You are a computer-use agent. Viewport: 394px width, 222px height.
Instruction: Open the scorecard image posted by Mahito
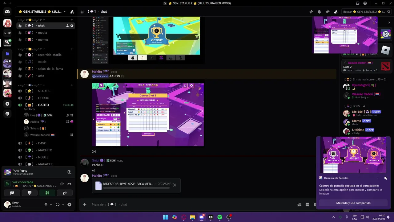pyautogui.click(x=148, y=115)
